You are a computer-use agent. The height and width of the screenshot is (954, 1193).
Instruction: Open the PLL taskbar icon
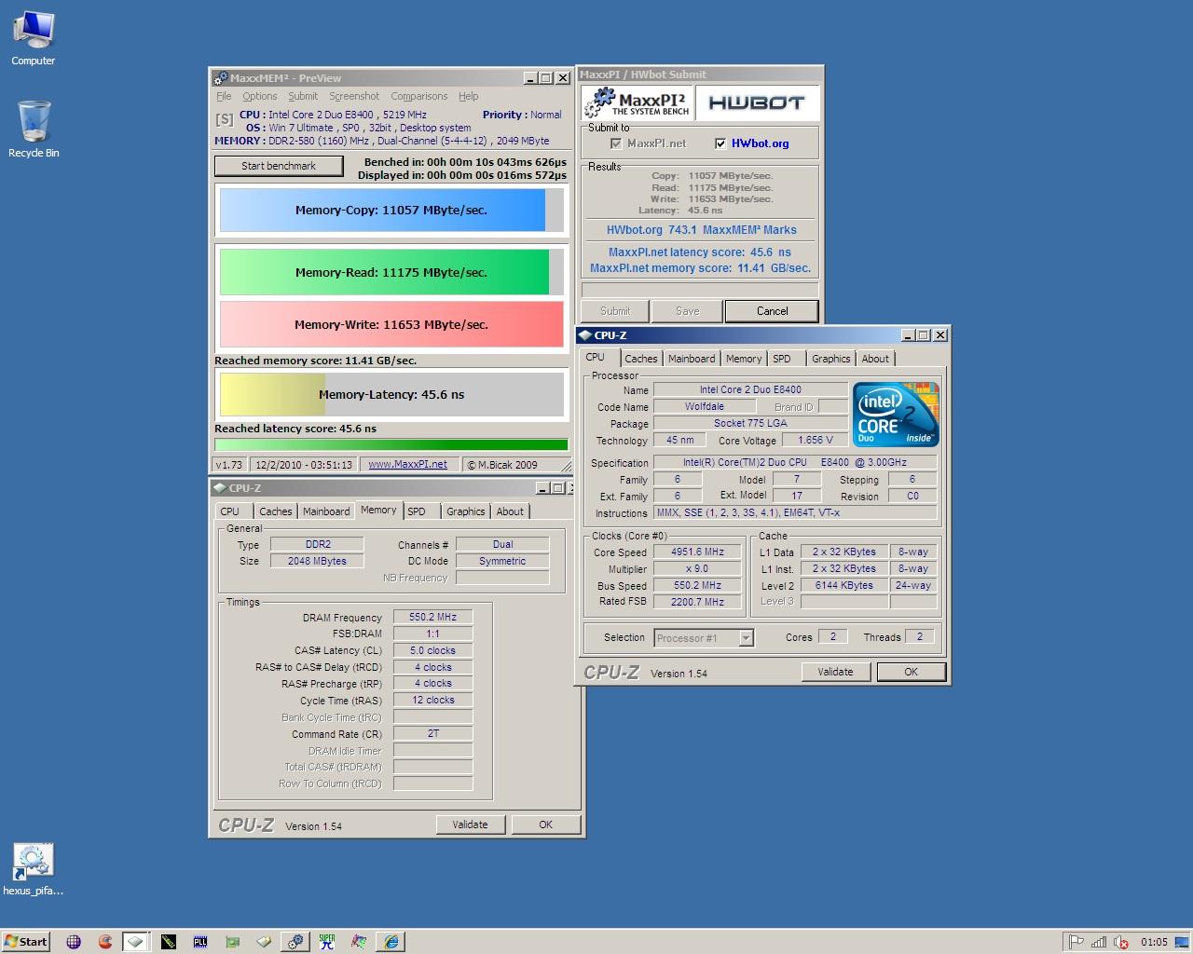pyautogui.click(x=200, y=942)
